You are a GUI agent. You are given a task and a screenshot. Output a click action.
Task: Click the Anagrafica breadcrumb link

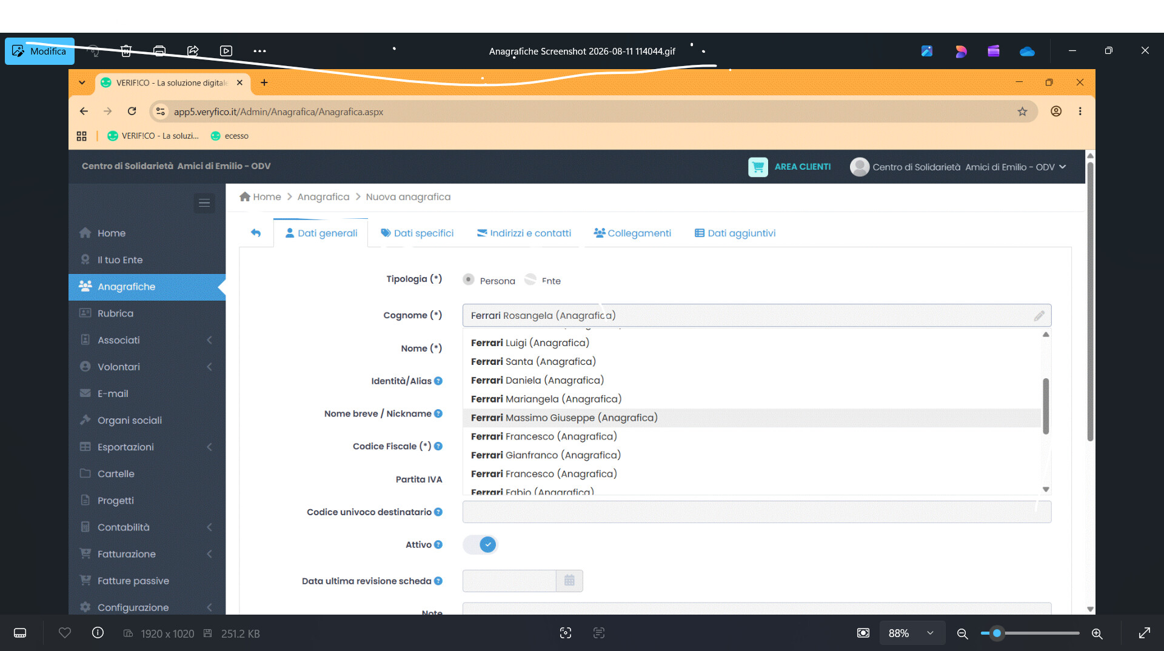[x=323, y=197]
